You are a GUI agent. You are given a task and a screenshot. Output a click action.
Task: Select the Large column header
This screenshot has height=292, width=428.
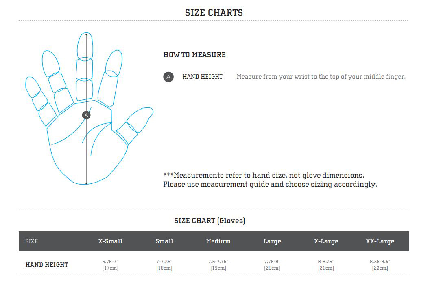coord(272,241)
